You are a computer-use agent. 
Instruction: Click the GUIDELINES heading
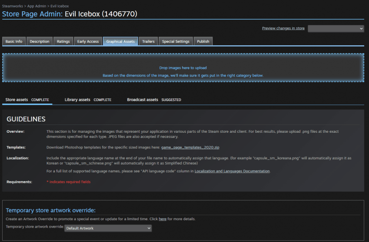pyautogui.click(x=26, y=119)
